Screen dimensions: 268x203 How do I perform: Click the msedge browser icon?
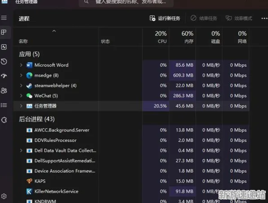coord(29,75)
